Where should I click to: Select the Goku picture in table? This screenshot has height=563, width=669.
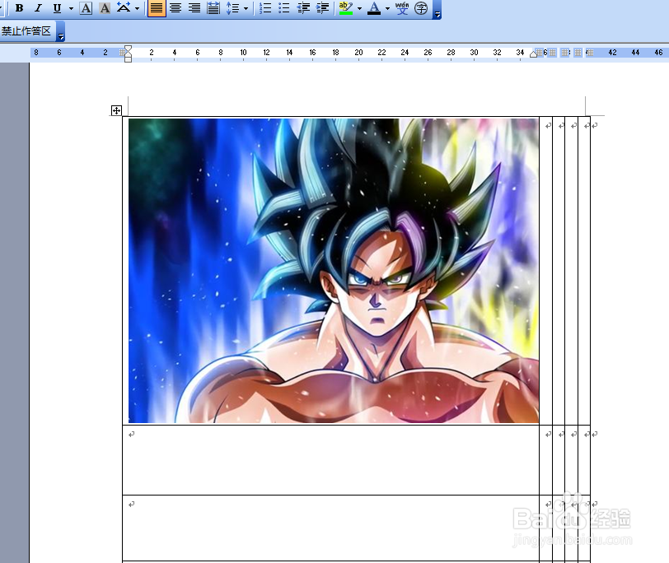point(334,271)
